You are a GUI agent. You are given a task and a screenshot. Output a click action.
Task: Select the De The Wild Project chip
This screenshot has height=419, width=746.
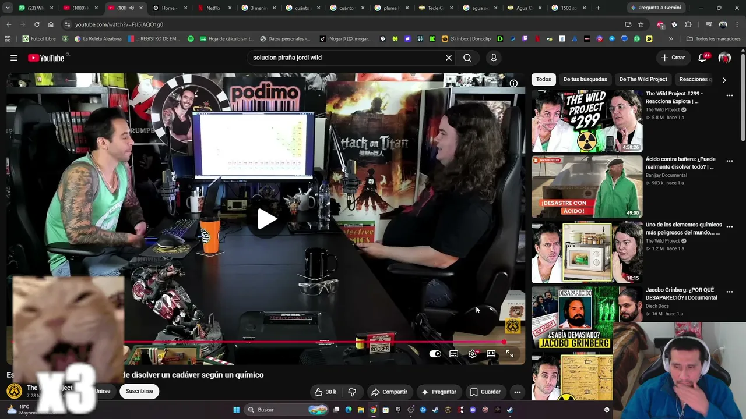(643, 79)
